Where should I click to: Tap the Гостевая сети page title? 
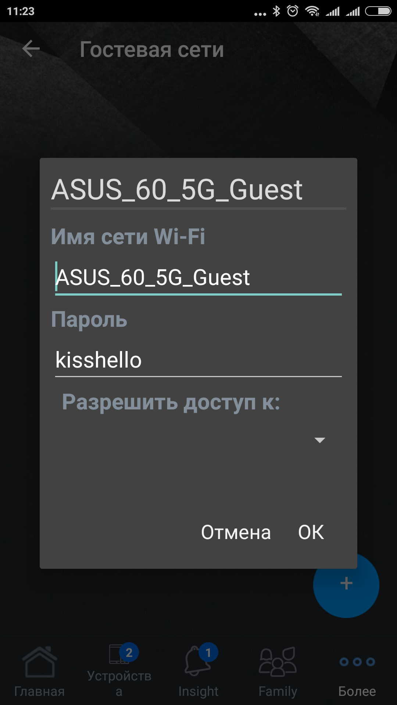[x=152, y=50]
